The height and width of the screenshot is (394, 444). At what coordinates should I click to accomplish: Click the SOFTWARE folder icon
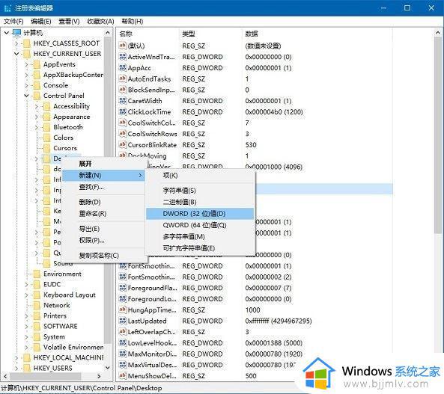tap(37, 326)
